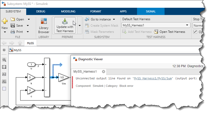The height and width of the screenshot is (115, 211).
Task: Toggle the checkbox under Stop Time
Action: click(195, 32)
